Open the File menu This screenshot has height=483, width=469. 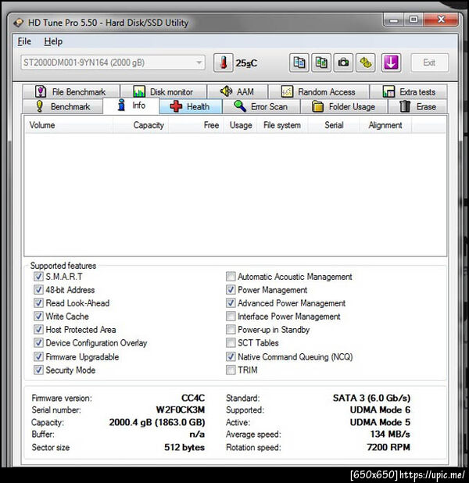pos(24,41)
